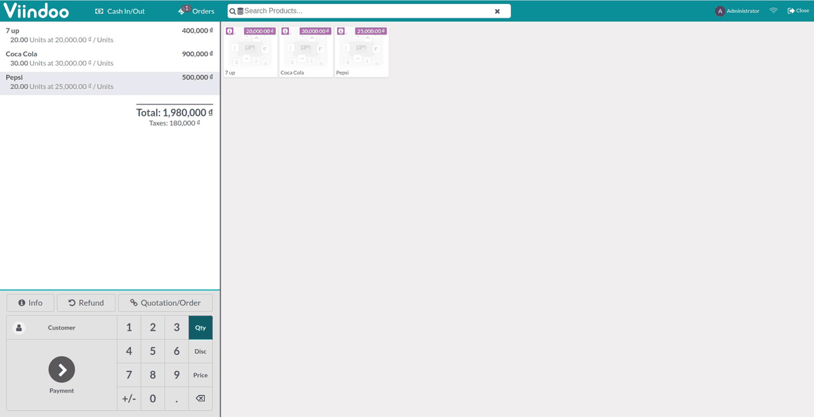The height and width of the screenshot is (417, 814).
Task: Click the Refund button
Action: (x=86, y=303)
